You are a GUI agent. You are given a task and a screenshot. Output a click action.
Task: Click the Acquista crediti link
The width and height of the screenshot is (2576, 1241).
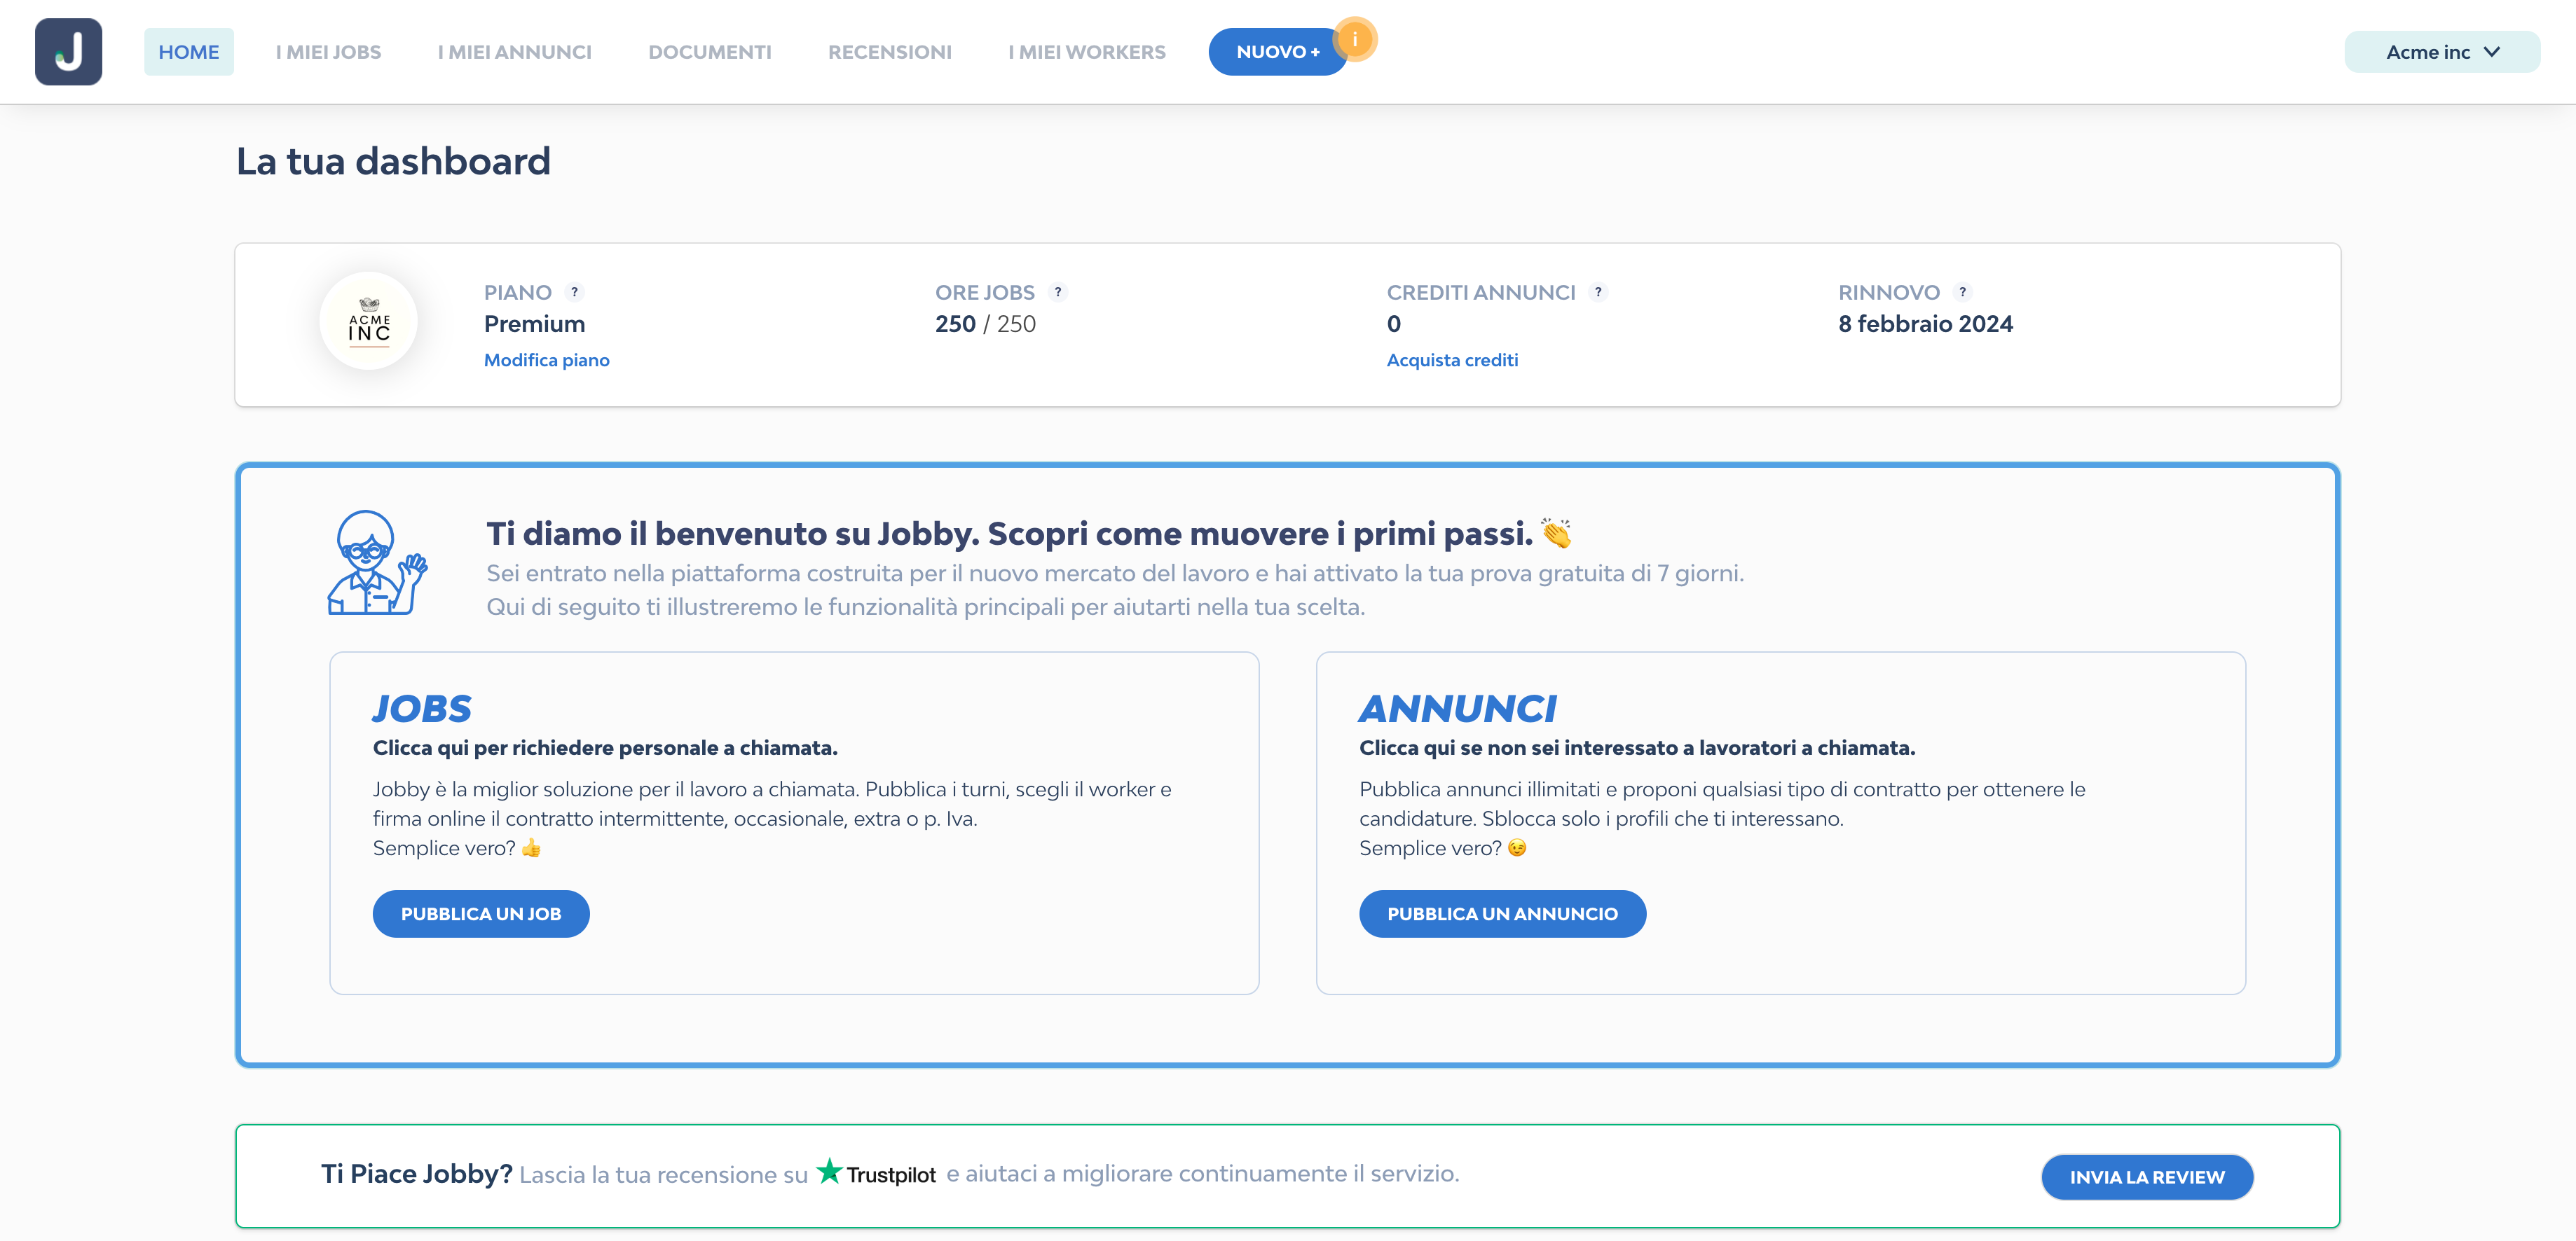tap(1452, 360)
